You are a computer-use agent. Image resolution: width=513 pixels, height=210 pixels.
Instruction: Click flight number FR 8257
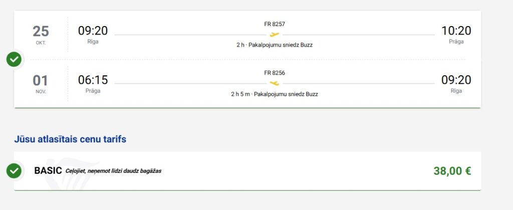(x=275, y=24)
